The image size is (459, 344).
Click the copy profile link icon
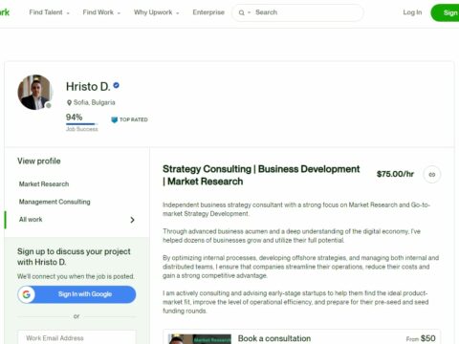432,175
